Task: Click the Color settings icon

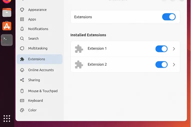Action: click(x=22, y=110)
